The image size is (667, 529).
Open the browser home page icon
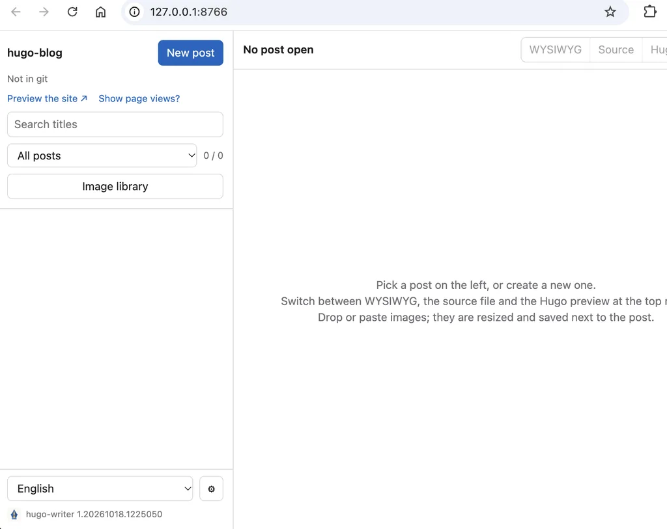point(100,12)
